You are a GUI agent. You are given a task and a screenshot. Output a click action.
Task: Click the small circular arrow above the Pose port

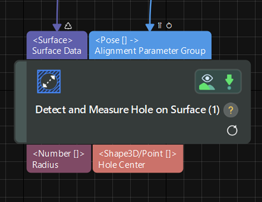[x=169, y=26]
